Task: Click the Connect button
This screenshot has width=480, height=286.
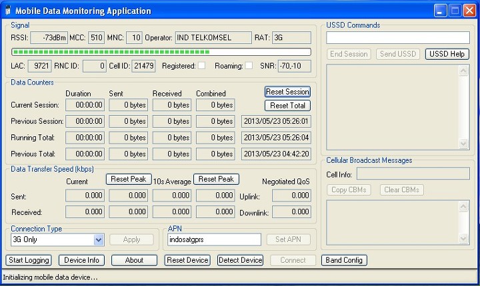Action: pos(293,260)
